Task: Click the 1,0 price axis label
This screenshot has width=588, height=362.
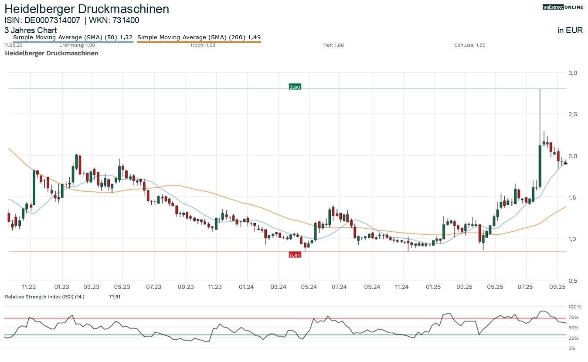Action: click(573, 239)
